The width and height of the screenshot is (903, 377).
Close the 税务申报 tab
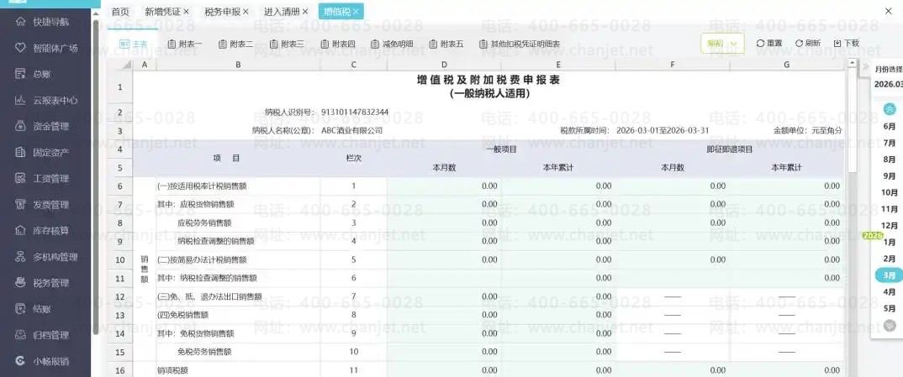246,12
